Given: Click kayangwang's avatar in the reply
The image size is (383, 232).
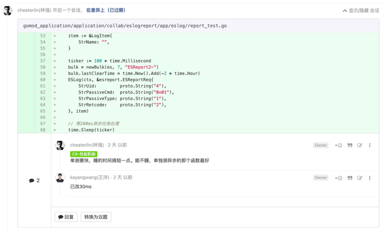Looking at the screenshot, I should pos(60,178).
